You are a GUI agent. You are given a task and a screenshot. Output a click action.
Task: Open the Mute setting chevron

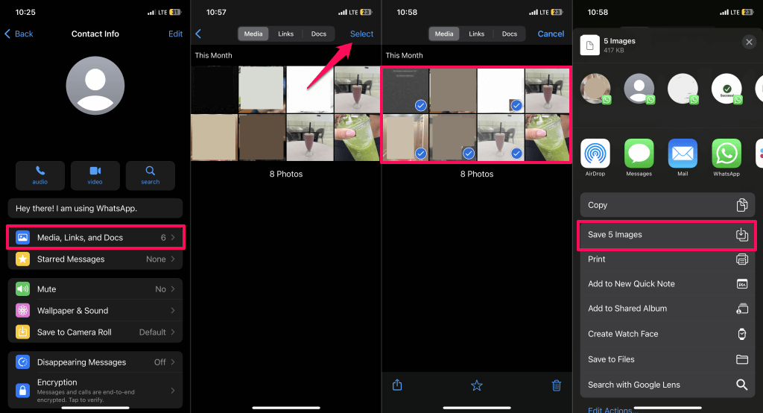pyautogui.click(x=173, y=289)
